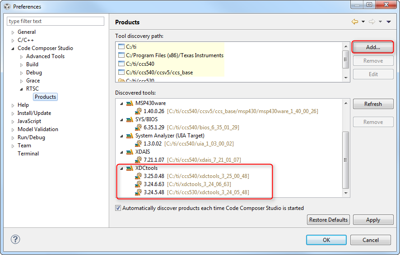
Task: Click Refresh for discovered tools
Action: click(x=373, y=104)
